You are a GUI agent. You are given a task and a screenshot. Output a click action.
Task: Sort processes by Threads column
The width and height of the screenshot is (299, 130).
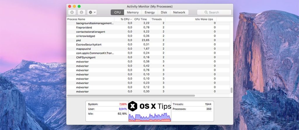(157, 19)
